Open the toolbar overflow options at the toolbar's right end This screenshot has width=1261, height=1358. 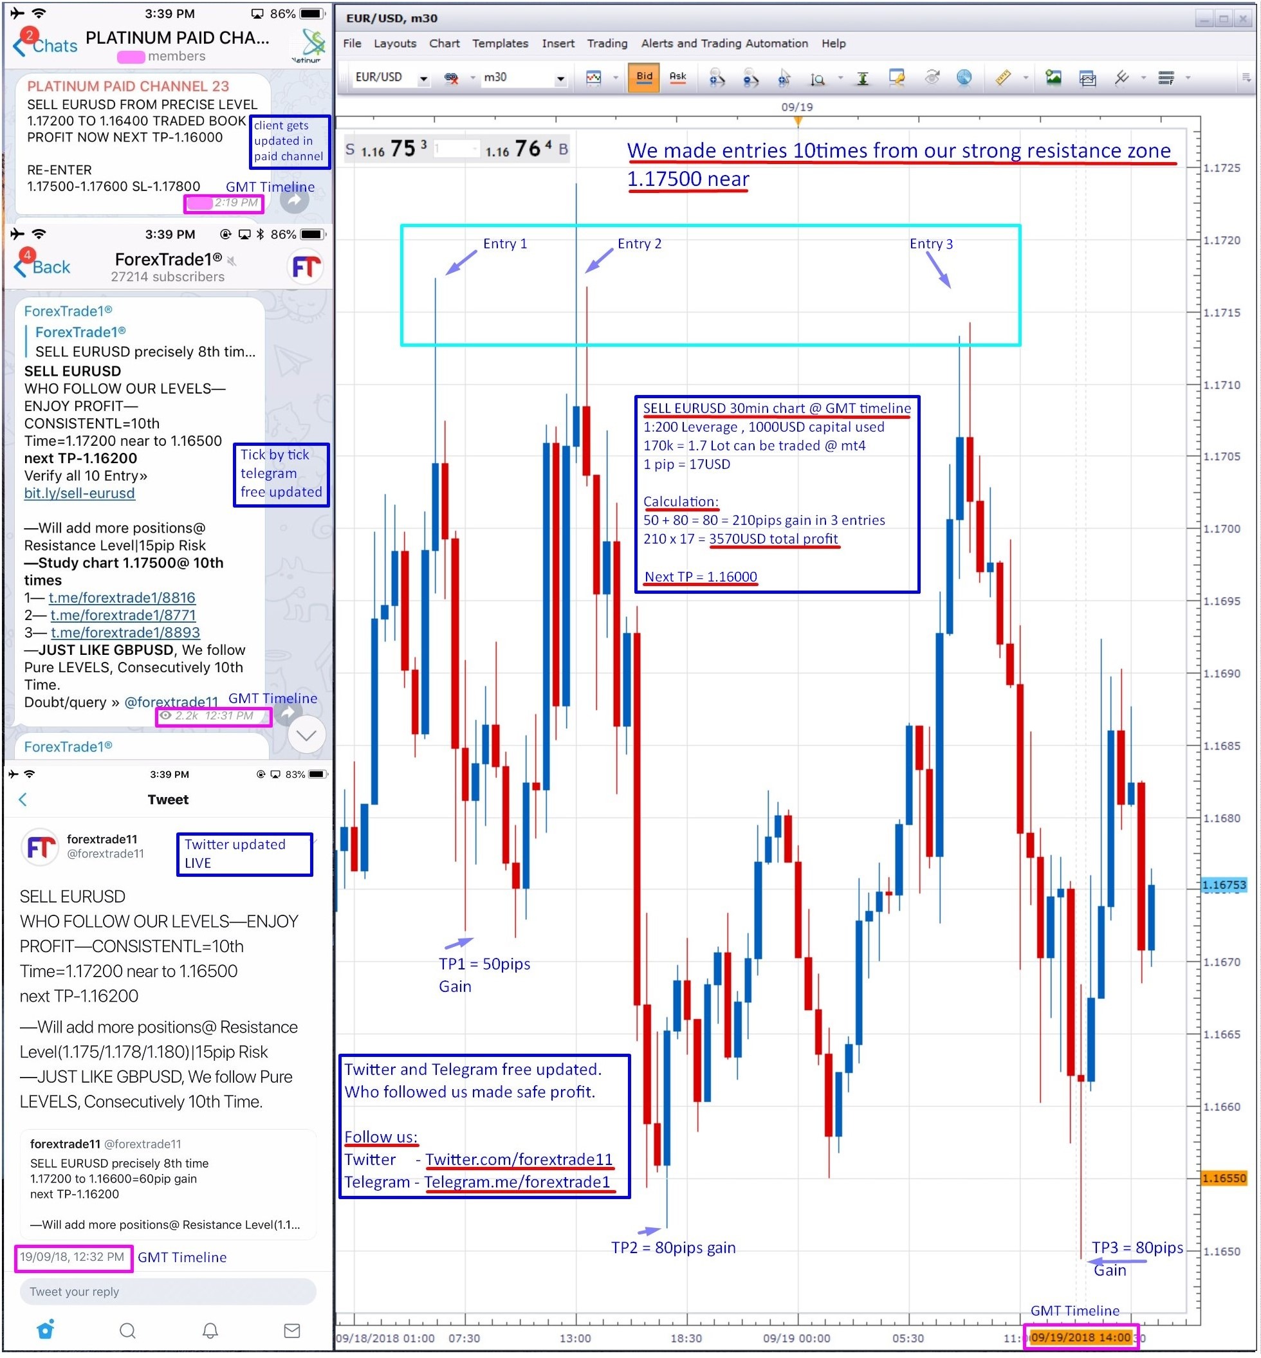coord(1246,78)
